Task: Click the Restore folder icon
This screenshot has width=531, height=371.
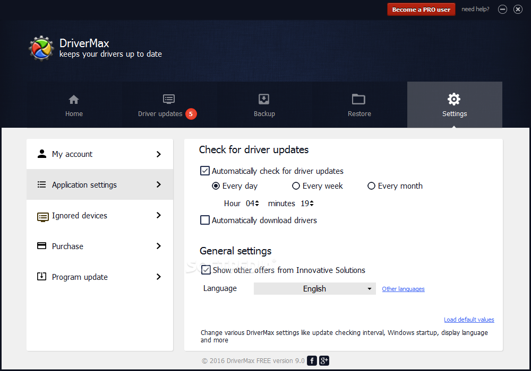Action: point(358,99)
